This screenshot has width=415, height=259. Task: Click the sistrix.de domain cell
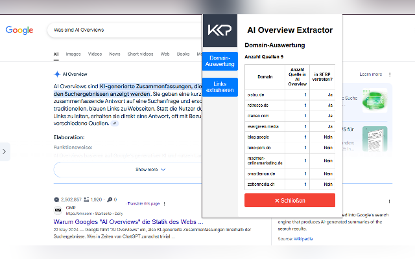click(x=265, y=95)
